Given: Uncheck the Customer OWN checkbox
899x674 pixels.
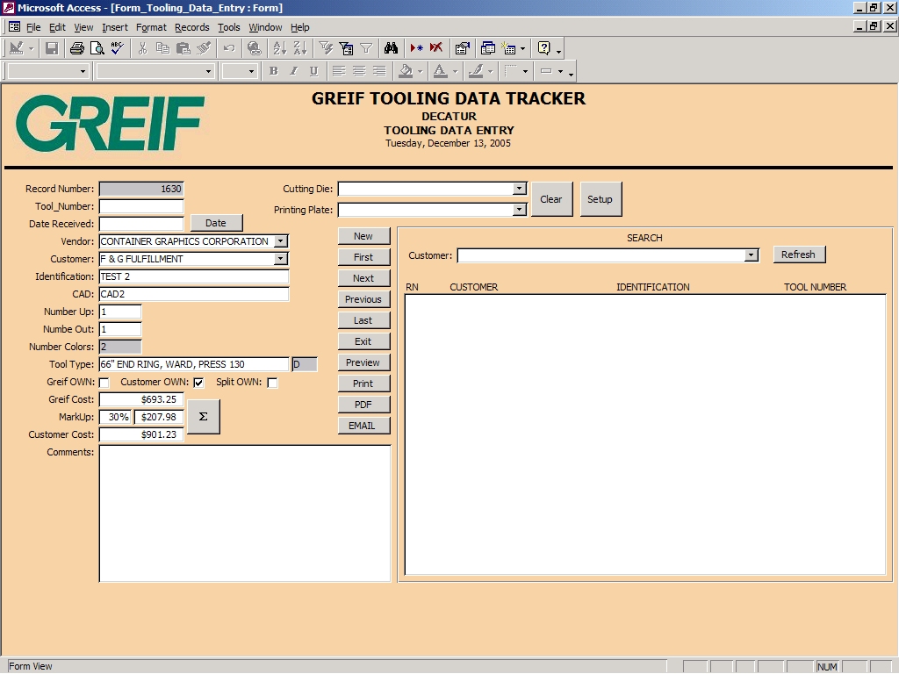Looking at the screenshot, I should click(198, 383).
